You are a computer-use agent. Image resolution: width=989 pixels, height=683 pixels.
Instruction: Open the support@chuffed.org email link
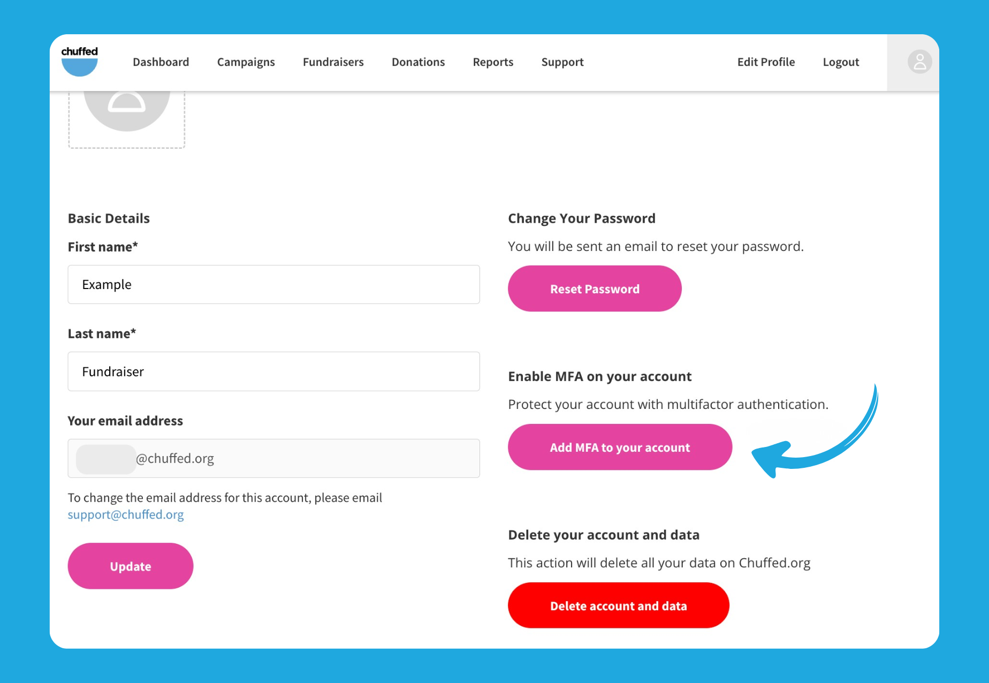[x=126, y=515]
